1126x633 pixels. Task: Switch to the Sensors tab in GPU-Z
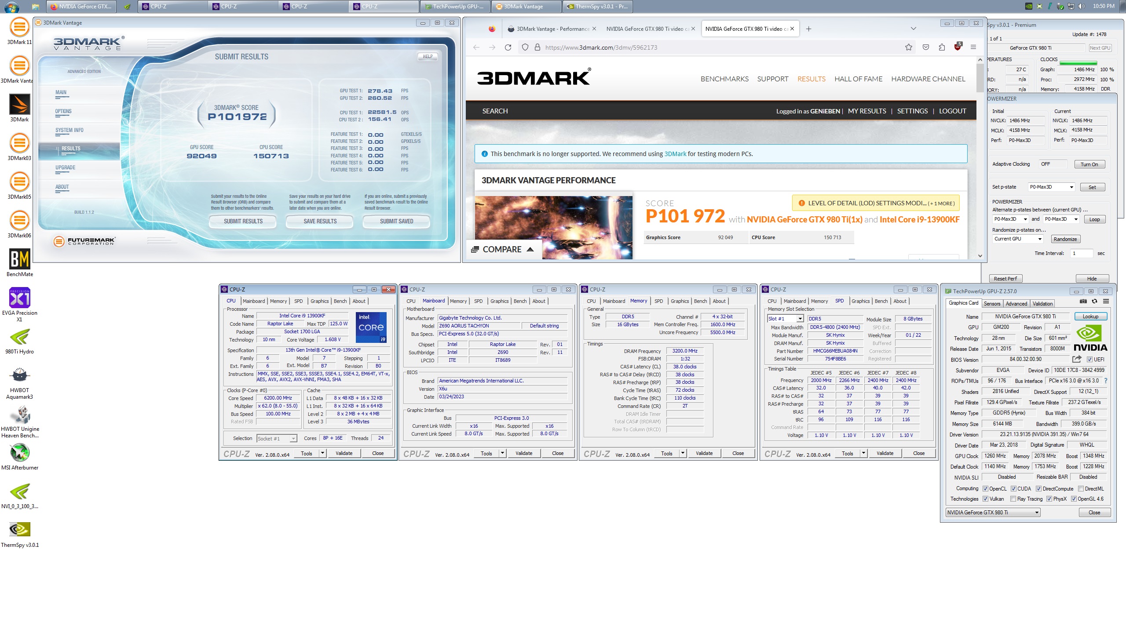click(x=992, y=303)
